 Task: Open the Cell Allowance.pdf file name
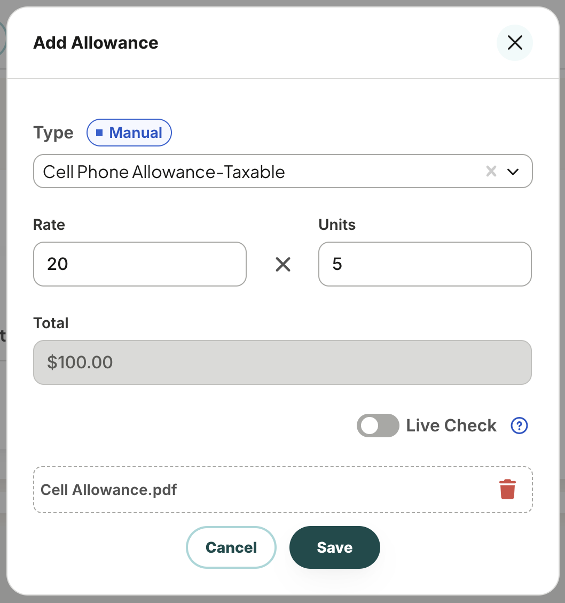pos(109,490)
